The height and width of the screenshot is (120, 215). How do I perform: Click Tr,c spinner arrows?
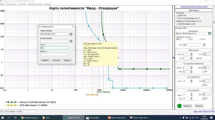191,58
